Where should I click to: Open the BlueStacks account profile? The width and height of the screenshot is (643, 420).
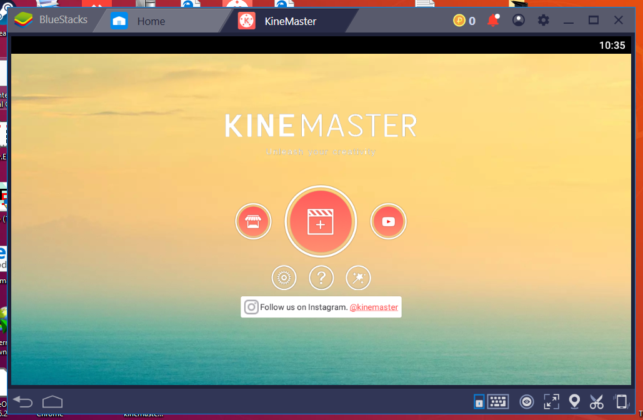coord(519,20)
